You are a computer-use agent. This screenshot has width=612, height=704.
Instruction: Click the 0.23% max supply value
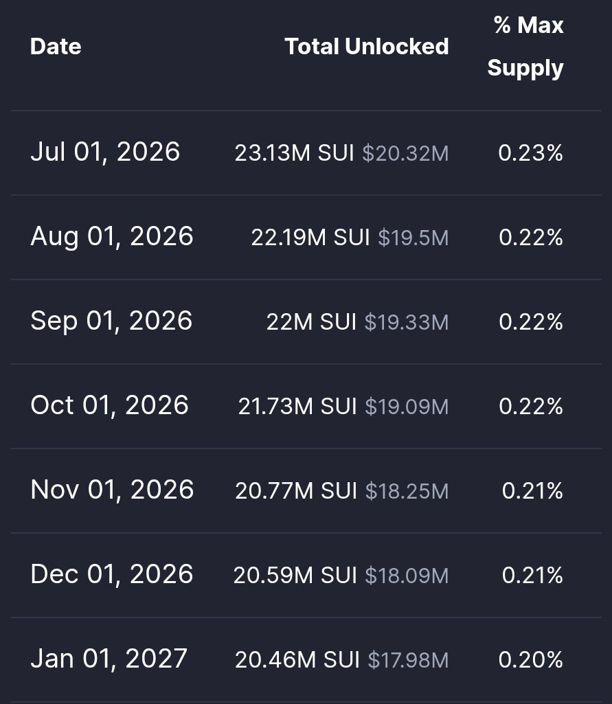click(531, 153)
